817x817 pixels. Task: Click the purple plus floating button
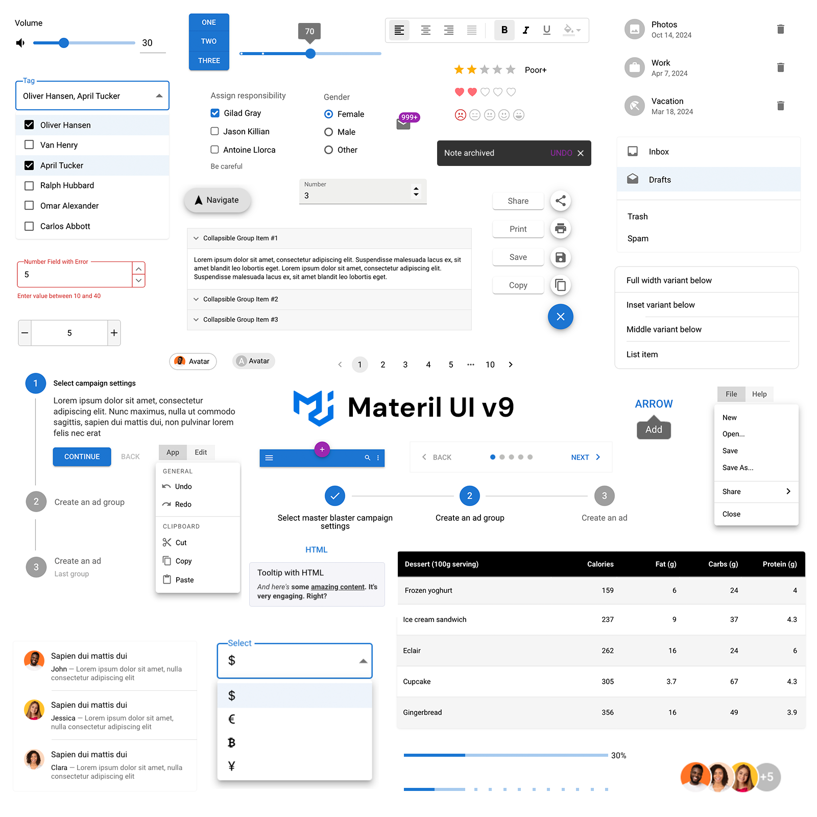click(322, 449)
